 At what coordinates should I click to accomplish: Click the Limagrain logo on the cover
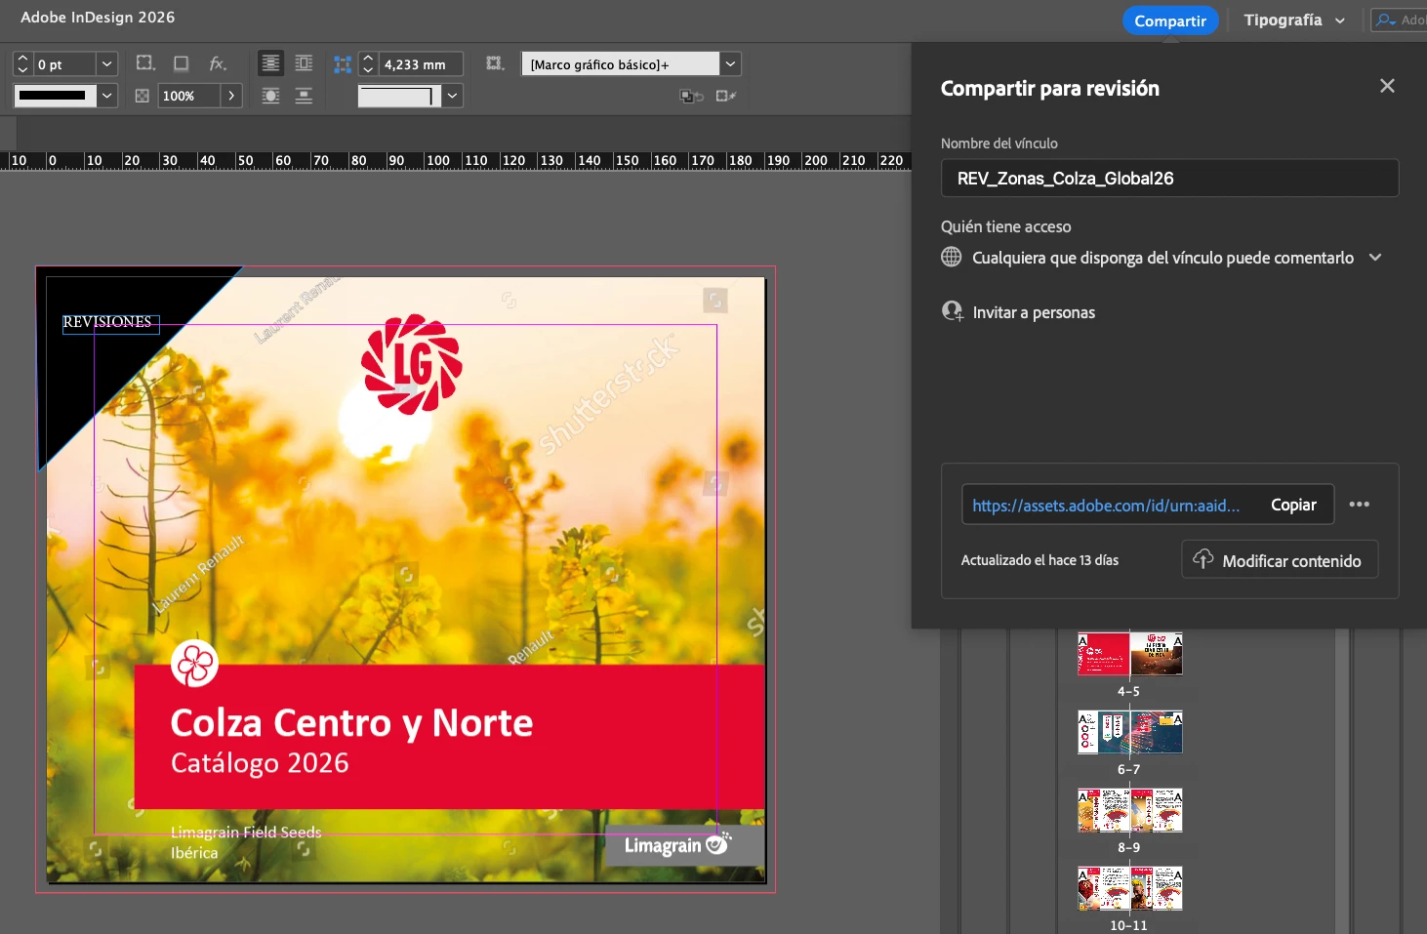678,844
